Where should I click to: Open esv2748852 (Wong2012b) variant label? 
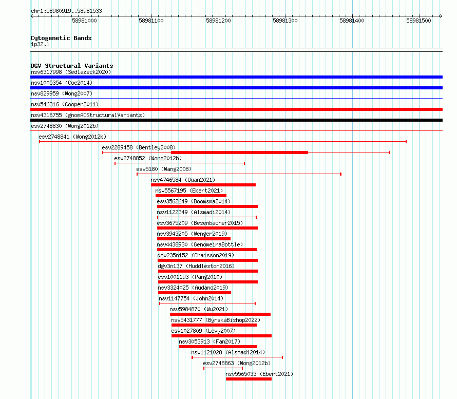(148, 158)
